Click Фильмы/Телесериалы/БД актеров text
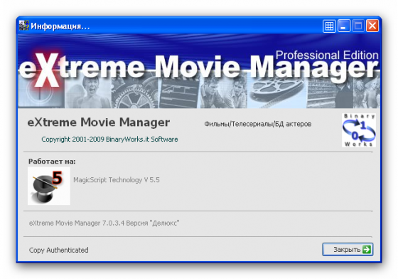The image size is (398, 279). pyautogui.click(x=258, y=124)
